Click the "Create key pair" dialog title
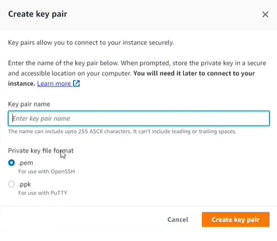Viewport: 277px width, 241px height. (x=38, y=14)
